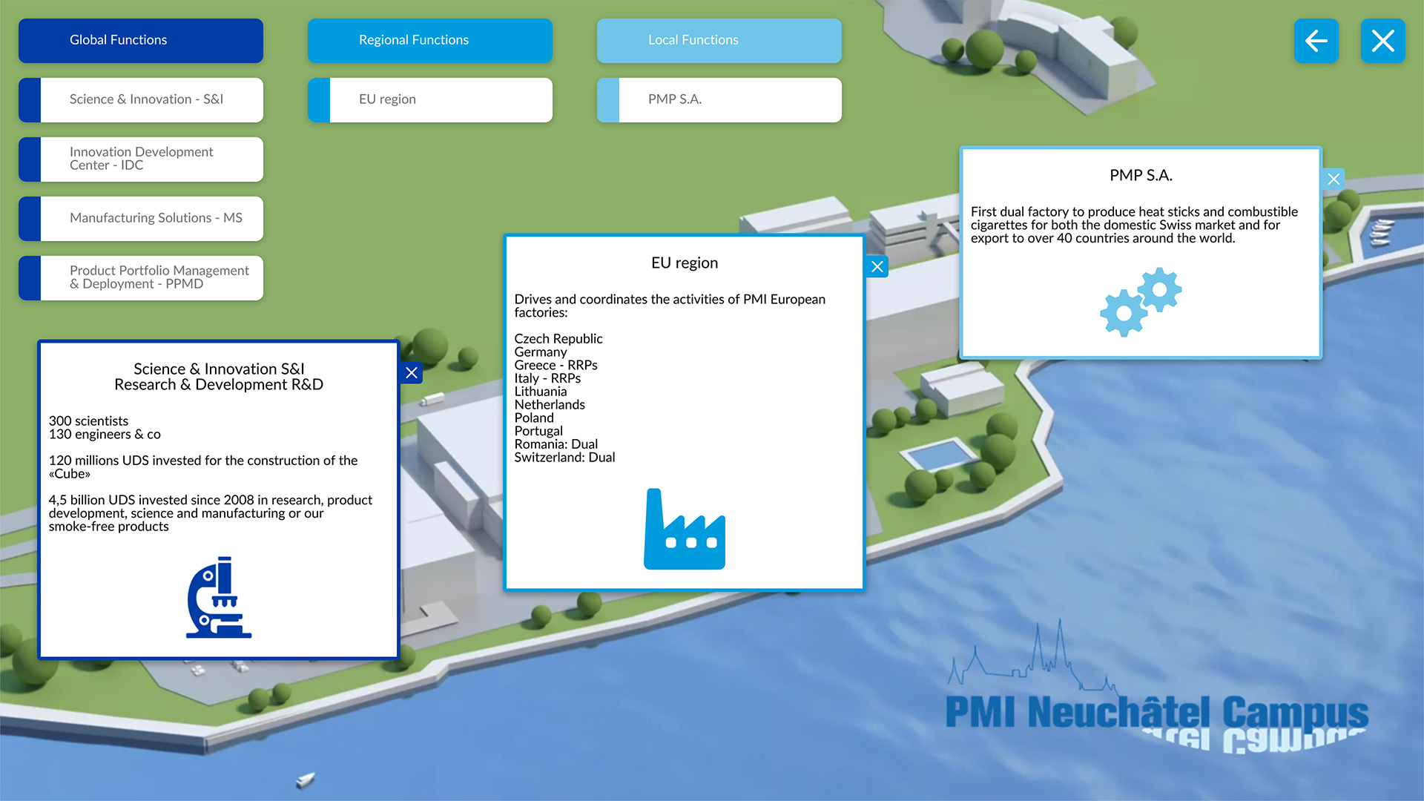Close the campus view with the X icon
The height and width of the screenshot is (801, 1424).
(x=1382, y=41)
